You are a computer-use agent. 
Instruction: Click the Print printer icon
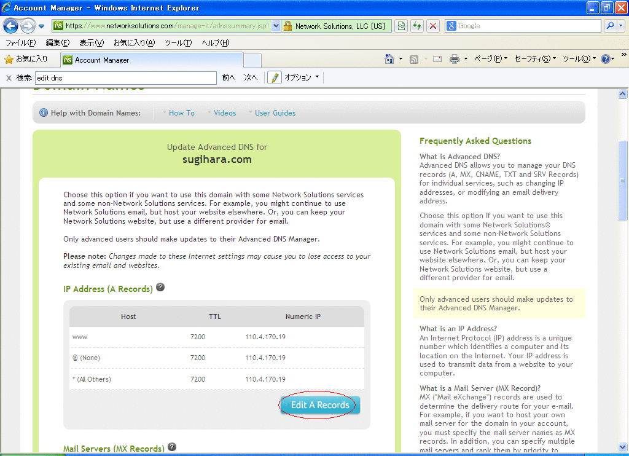(x=454, y=59)
